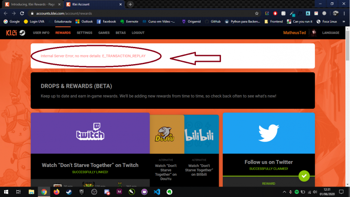
Task: Click the Twitter bird reward banner
Action: (x=269, y=133)
